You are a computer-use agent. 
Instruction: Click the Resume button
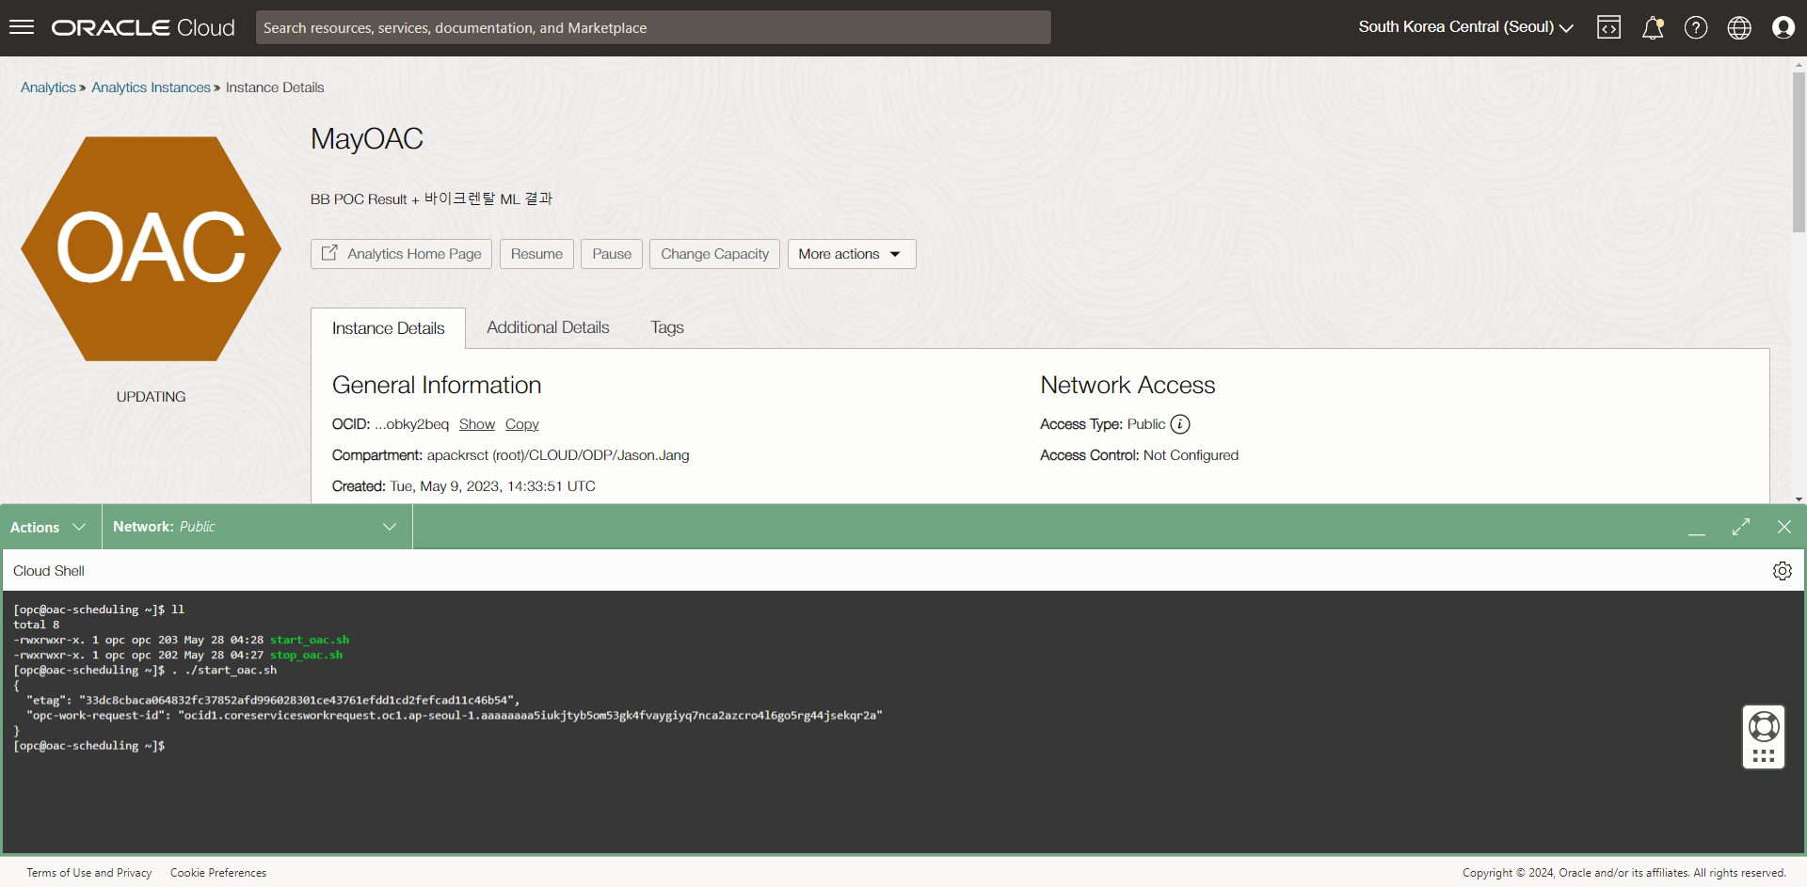pos(536,254)
